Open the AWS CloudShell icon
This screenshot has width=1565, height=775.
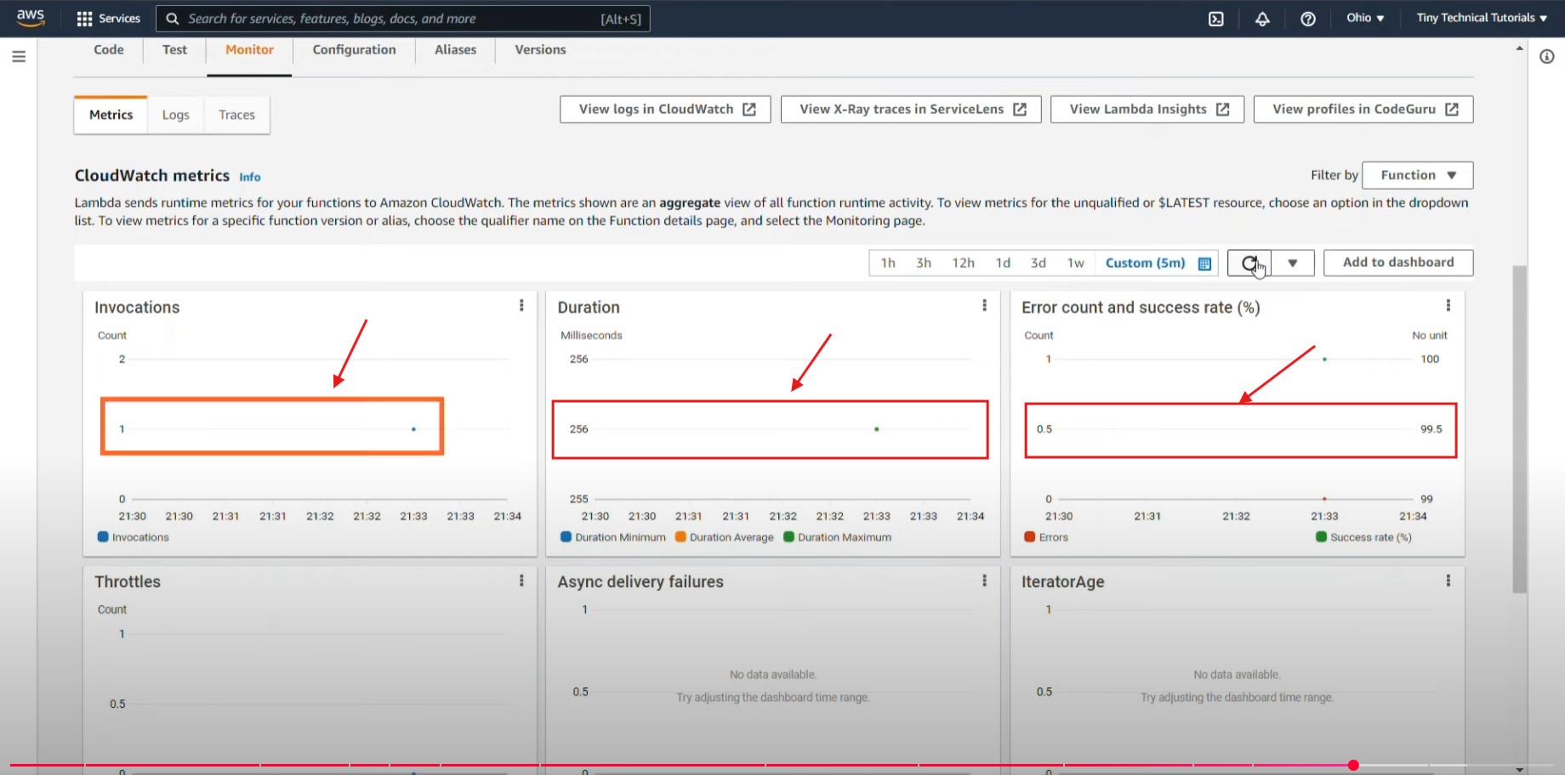[x=1216, y=19]
